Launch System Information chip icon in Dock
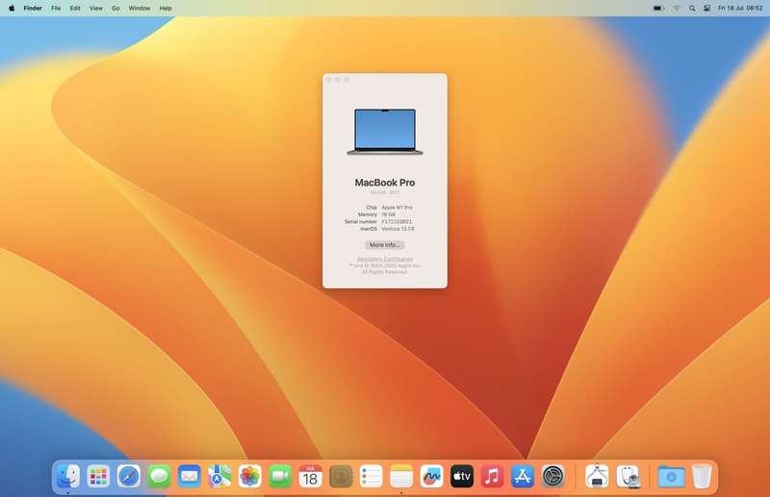Image resolution: width=770 pixels, height=497 pixels. [x=597, y=476]
